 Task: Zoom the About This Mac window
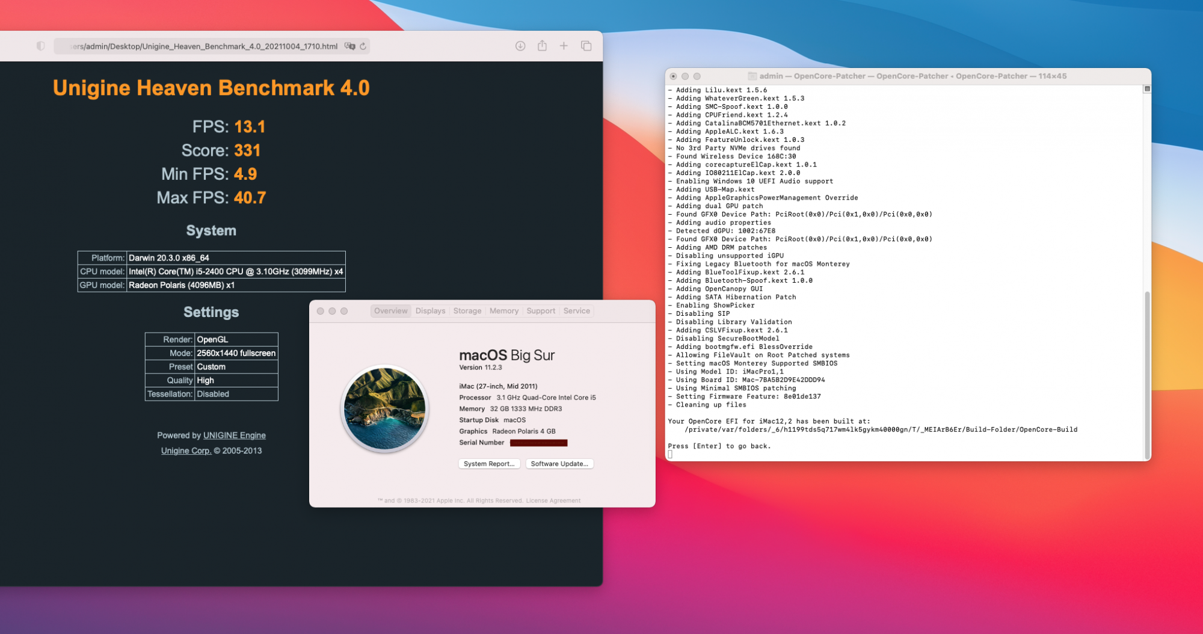(x=344, y=311)
